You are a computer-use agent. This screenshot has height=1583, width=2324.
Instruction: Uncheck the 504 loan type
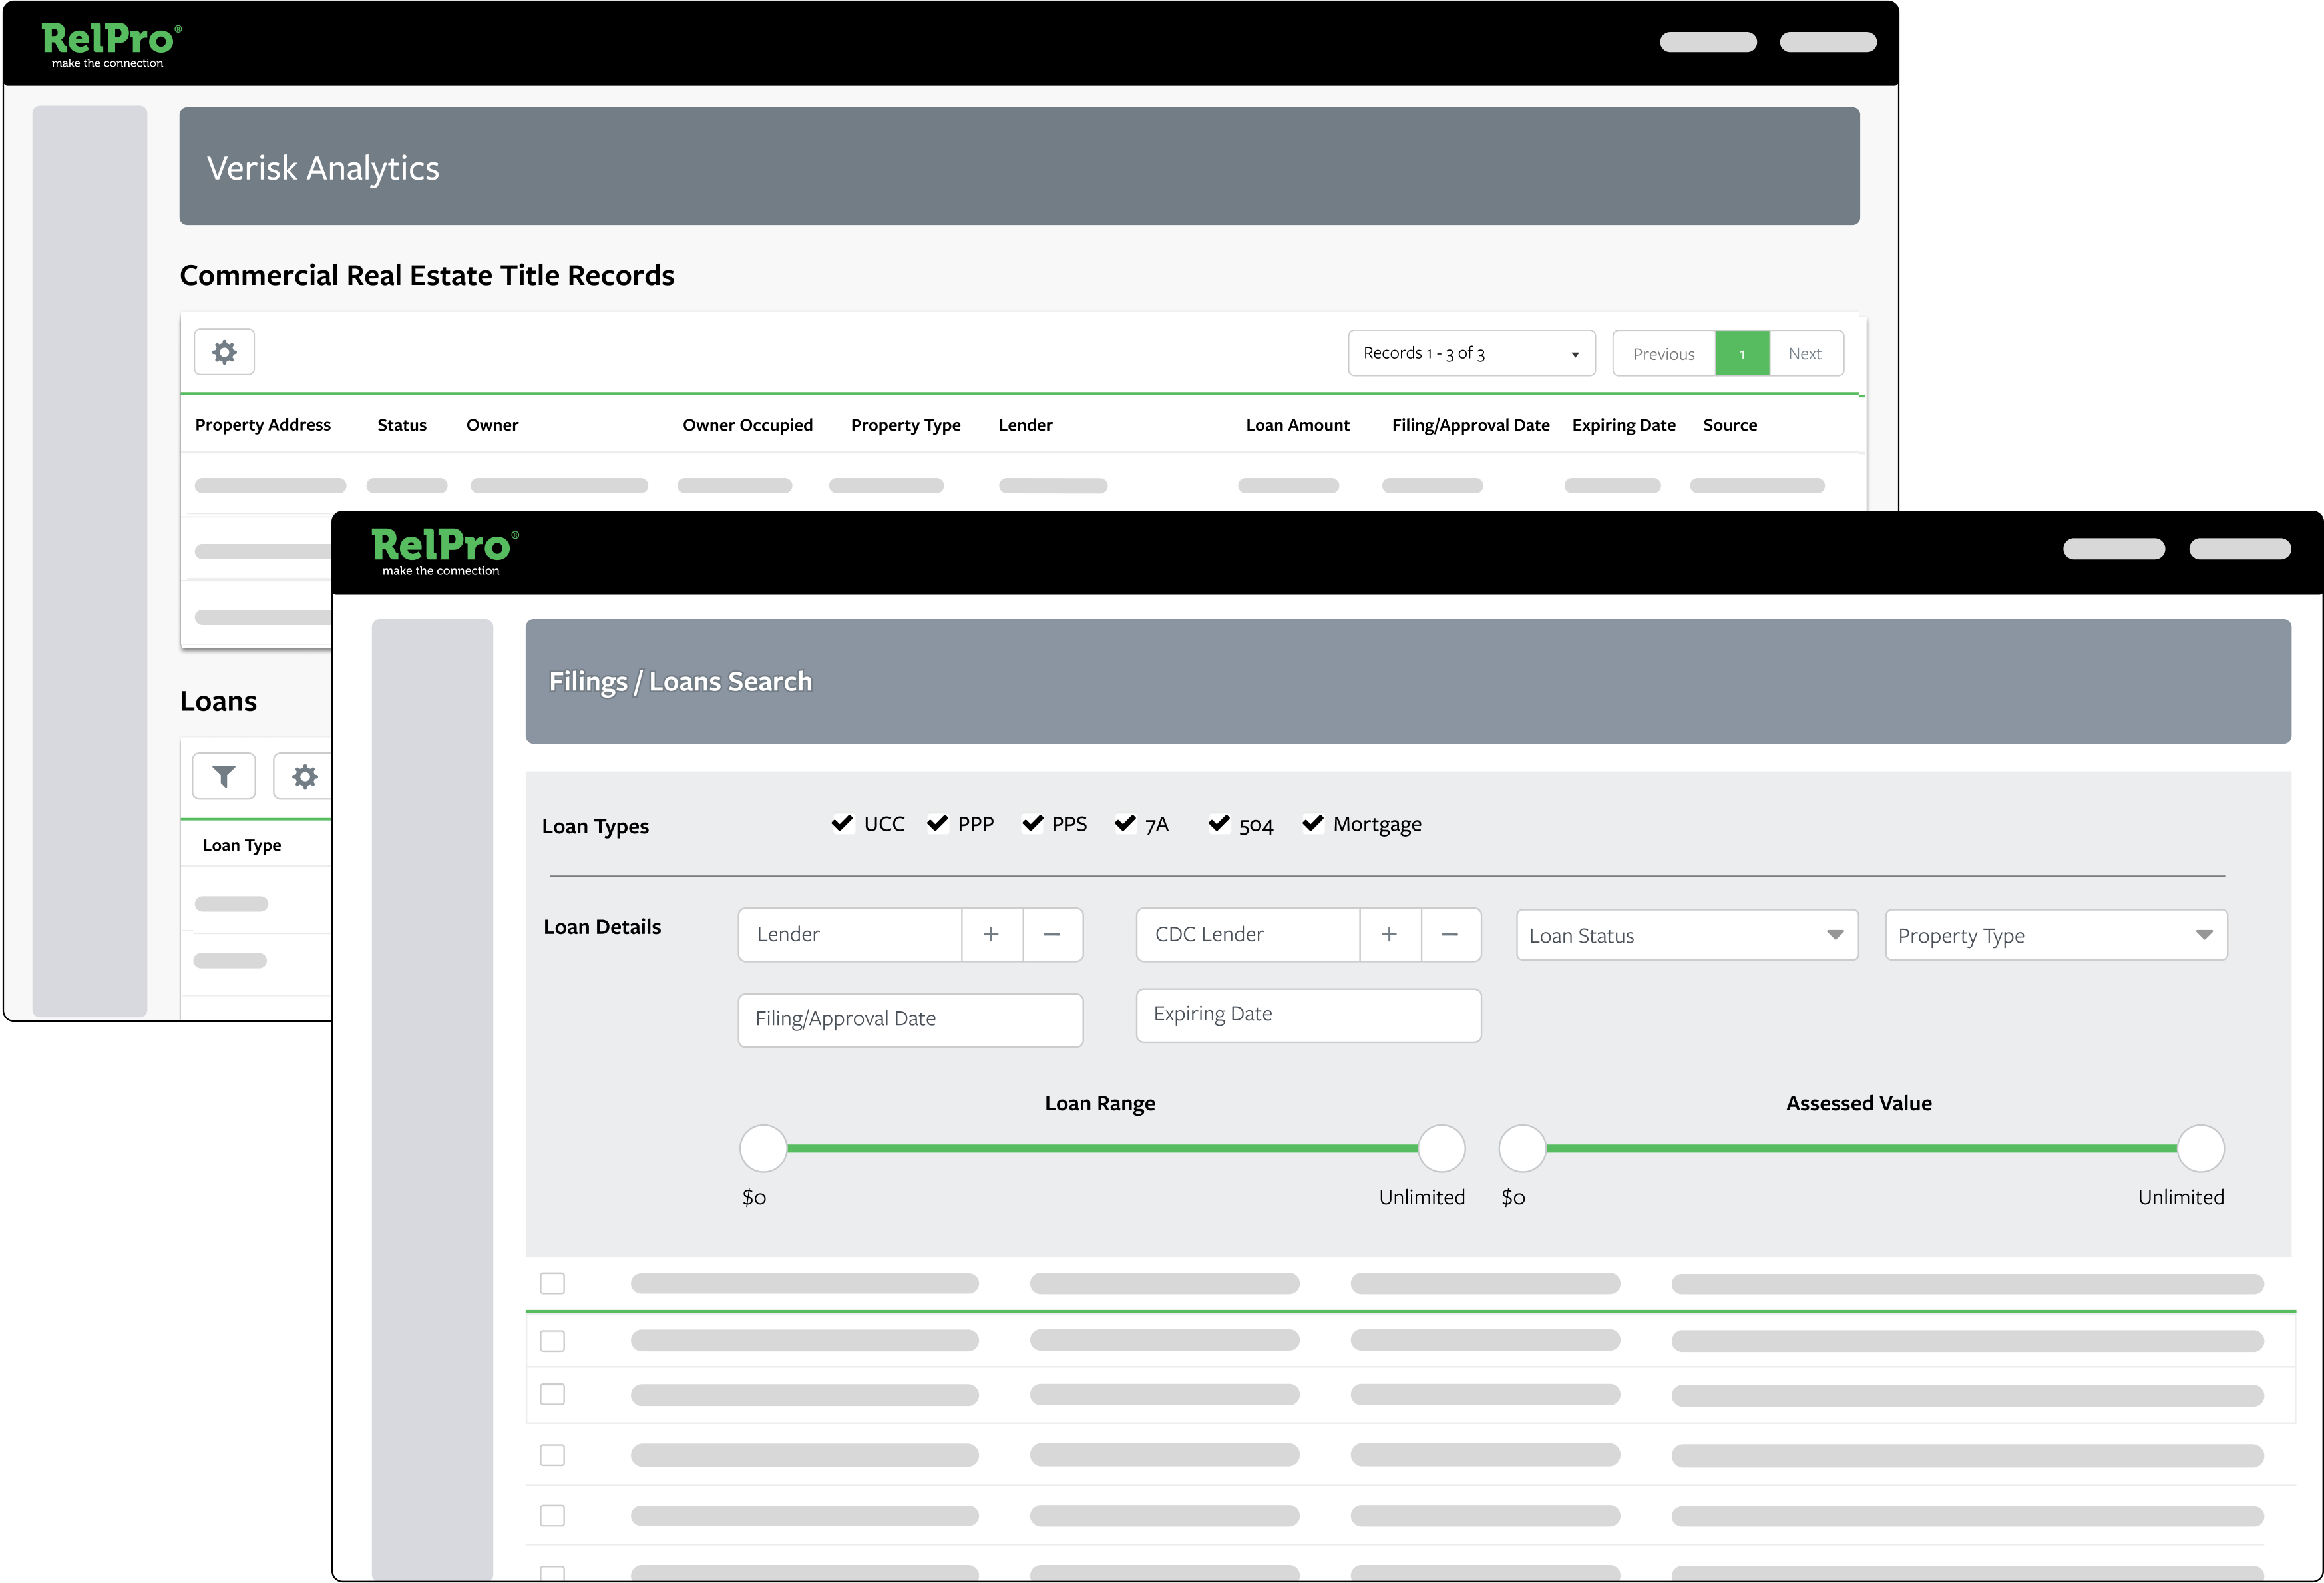pyautogui.click(x=1219, y=823)
